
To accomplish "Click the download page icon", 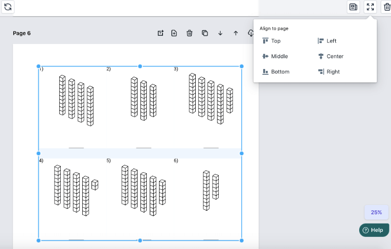I will tap(251, 33).
